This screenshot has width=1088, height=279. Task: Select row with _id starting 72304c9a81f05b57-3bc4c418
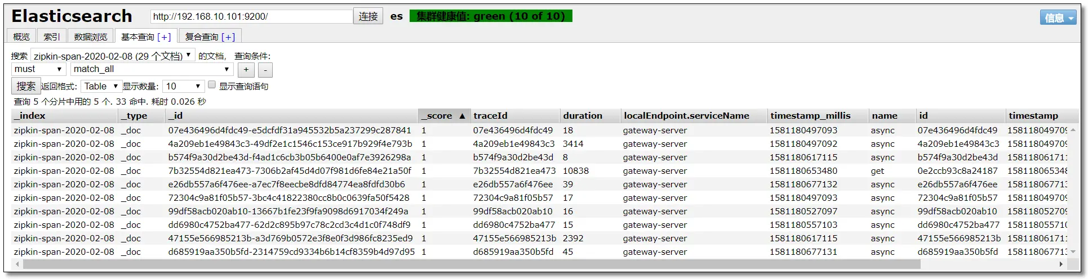coord(540,197)
